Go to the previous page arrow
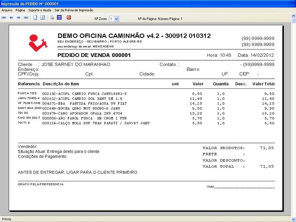Viewport: 296px width, 222px height. click(x=11, y=17)
